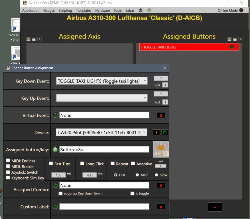Viewport: 250px width, 219px height.
Task: Click the Key Up Roll value box
Action: point(165,102)
